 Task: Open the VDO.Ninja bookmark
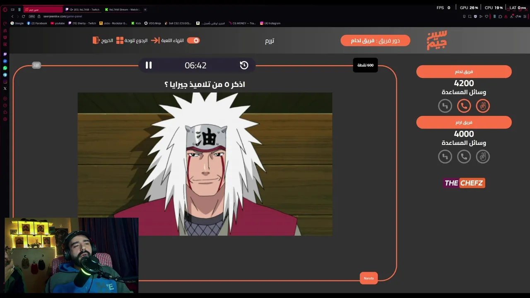(152, 23)
